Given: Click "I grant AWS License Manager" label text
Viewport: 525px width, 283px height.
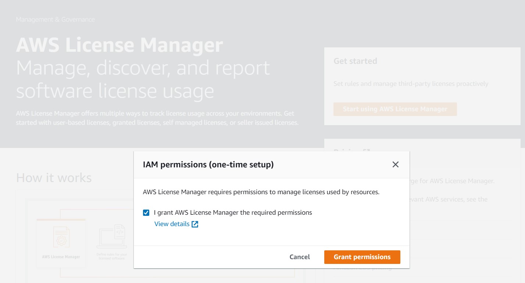Looking at the screenshot, I should click(233, 213).
